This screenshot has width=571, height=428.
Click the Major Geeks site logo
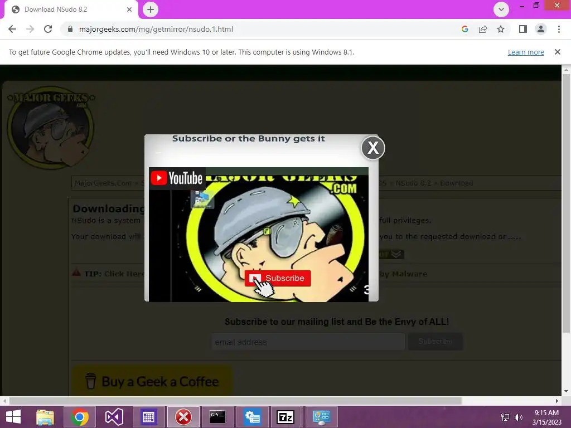pyautogui.click(x=51, y=128)
